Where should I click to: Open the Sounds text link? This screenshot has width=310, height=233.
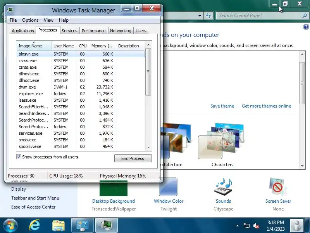224,201
